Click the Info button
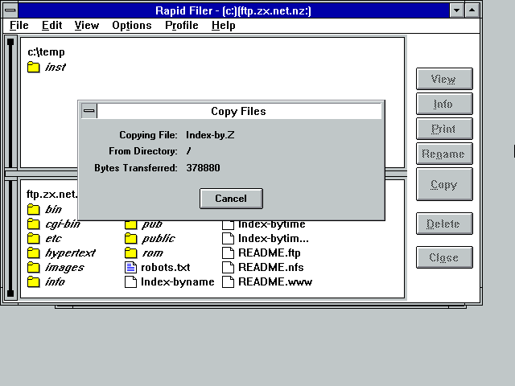The width and height of the screenshot is (515, 386). [444, 104]
